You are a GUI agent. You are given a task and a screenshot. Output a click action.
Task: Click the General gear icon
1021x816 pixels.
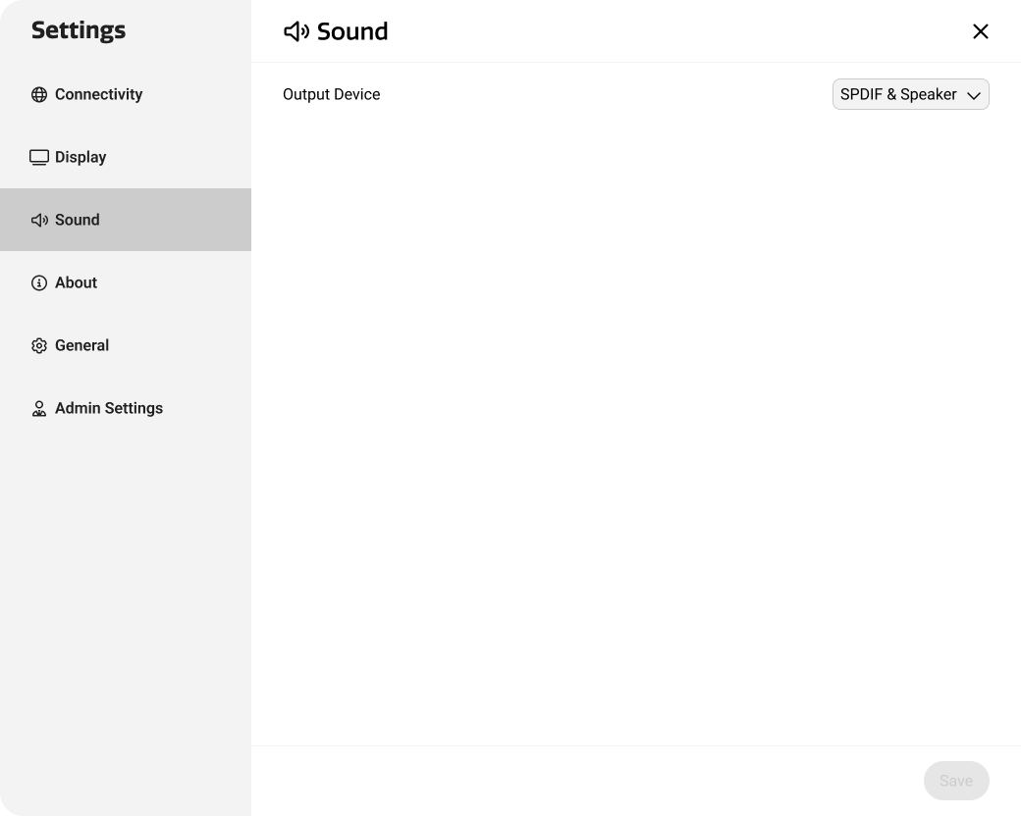[38, 345]
